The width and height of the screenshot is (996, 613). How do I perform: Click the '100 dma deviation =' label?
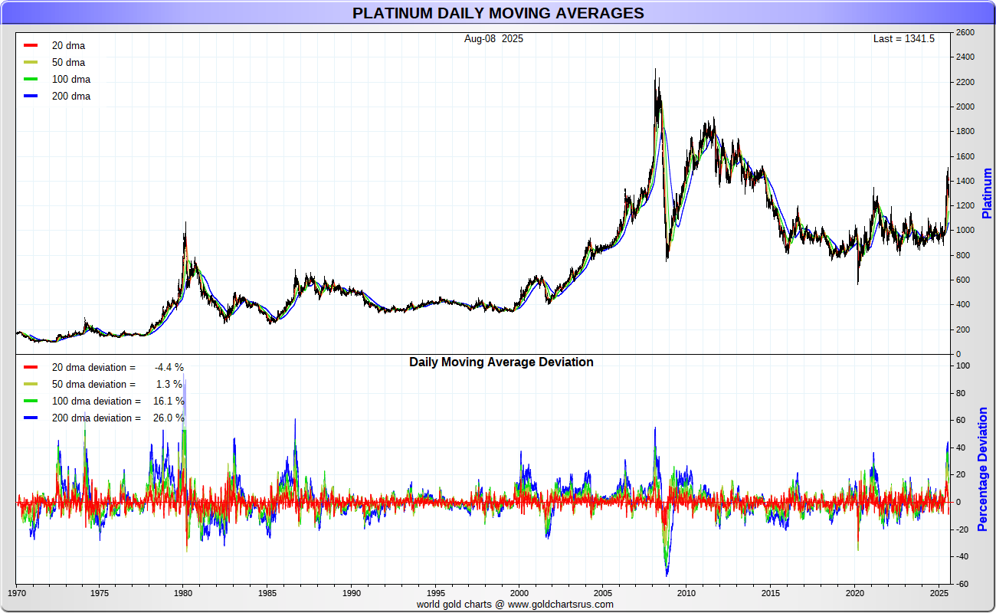click(x=97, y=401)
